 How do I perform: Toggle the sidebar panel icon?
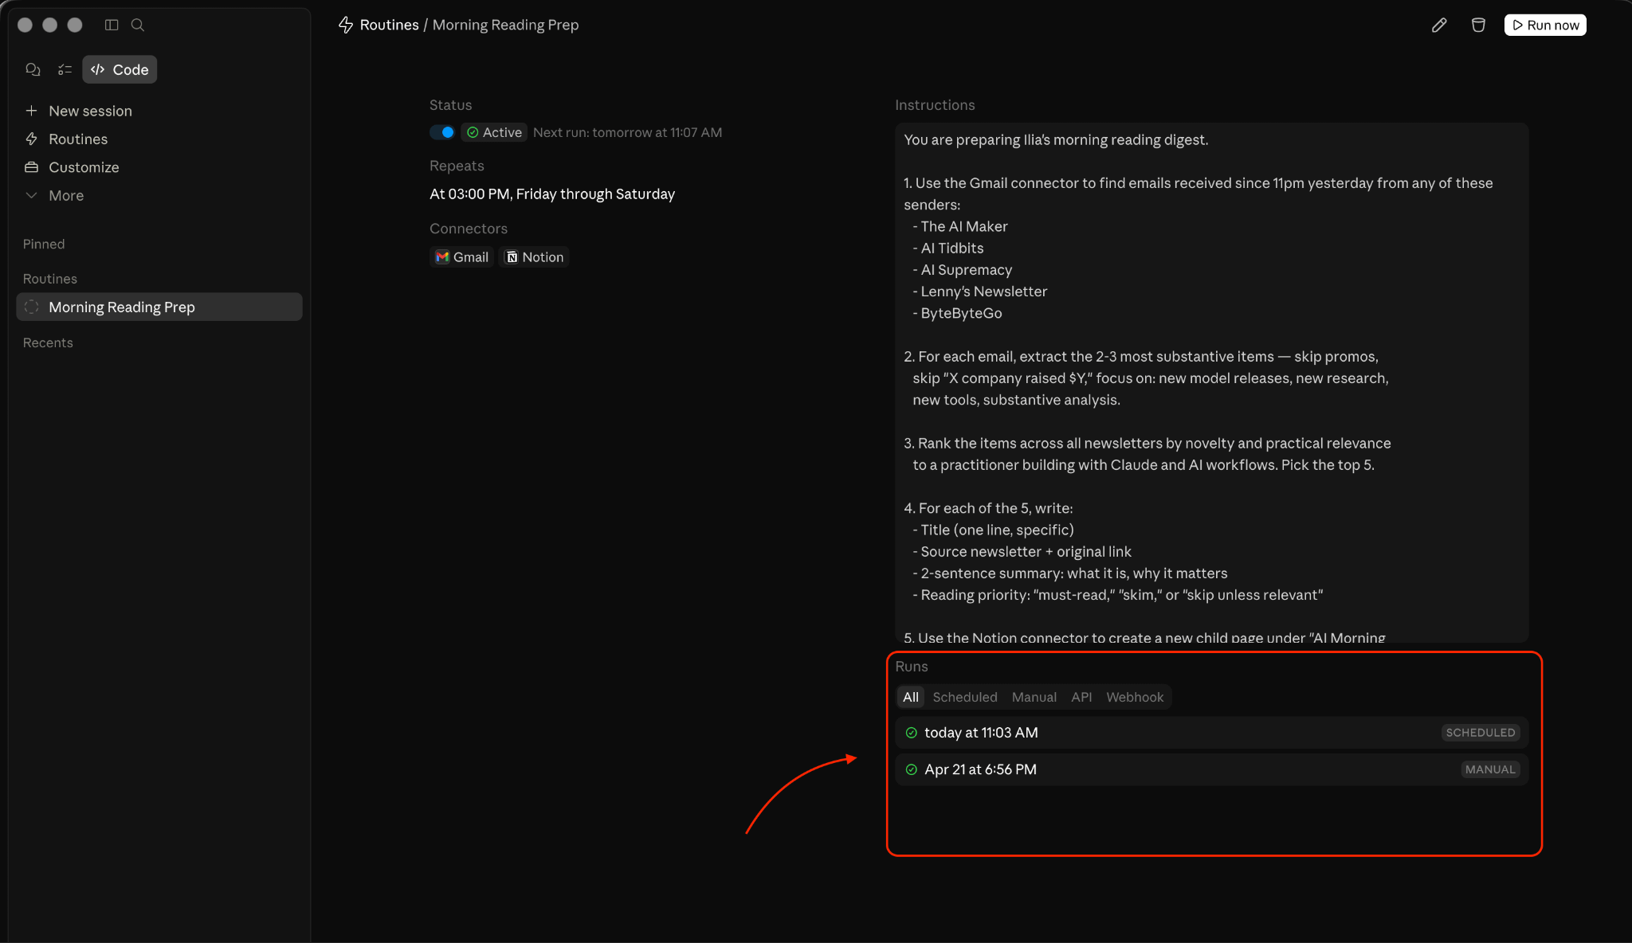(112, 25)
